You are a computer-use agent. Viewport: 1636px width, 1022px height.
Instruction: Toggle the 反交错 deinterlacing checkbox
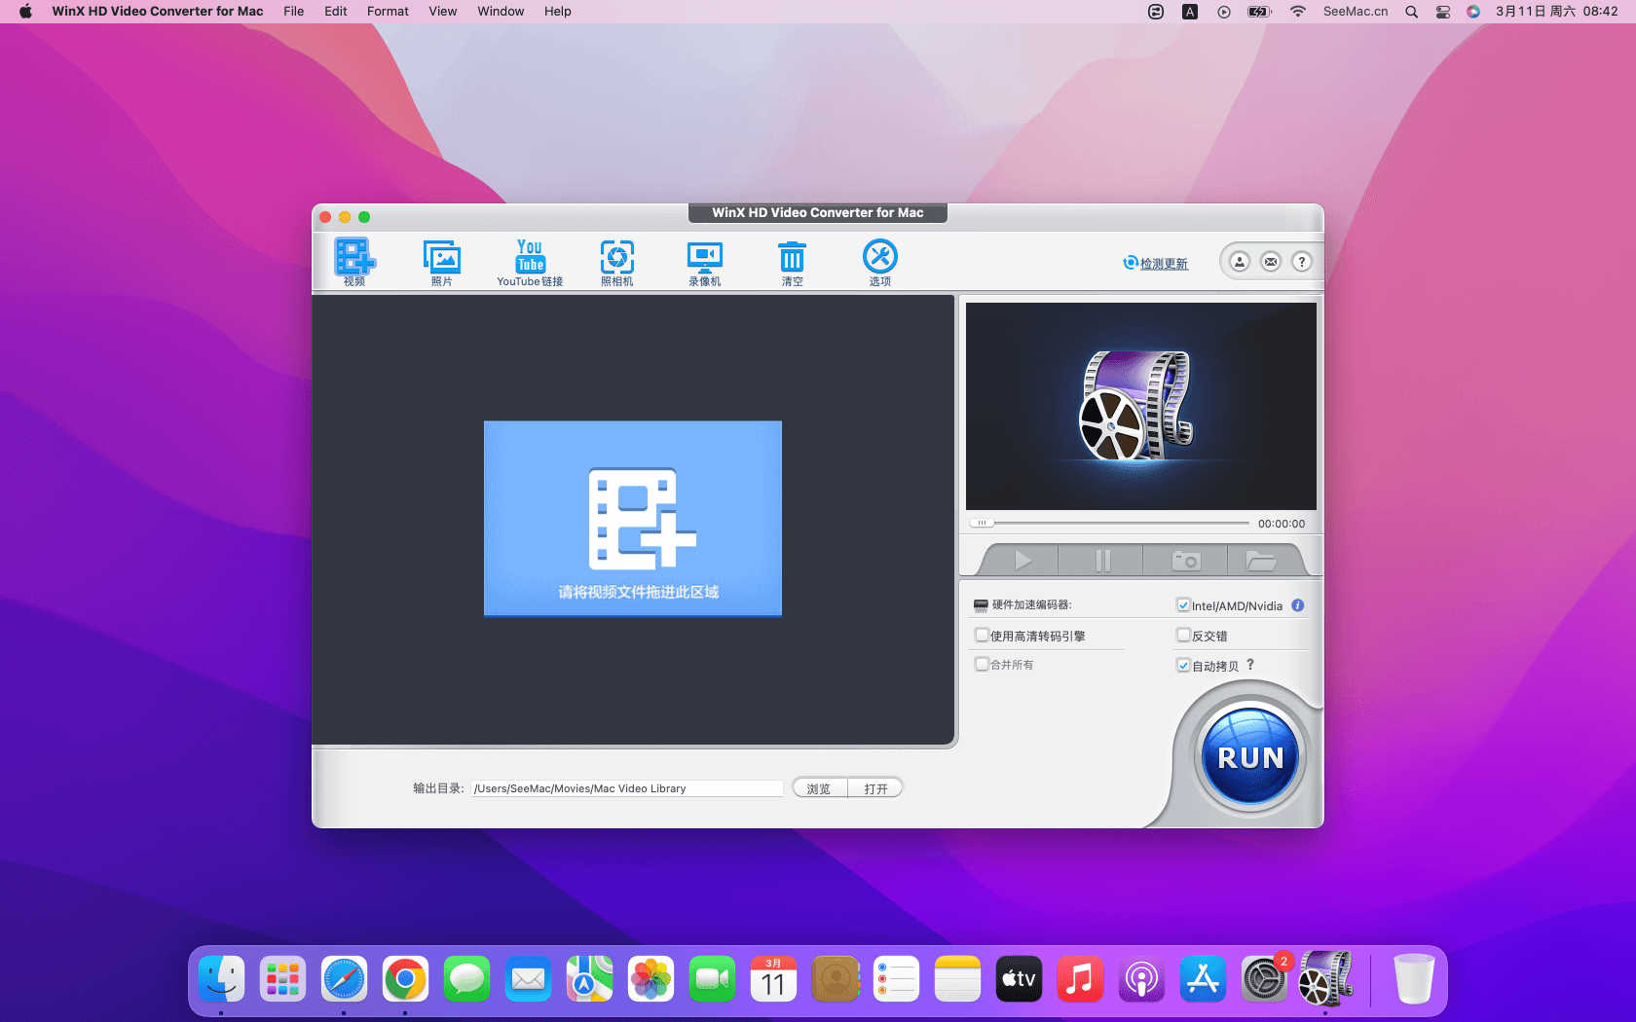[x=1183, y=636]
